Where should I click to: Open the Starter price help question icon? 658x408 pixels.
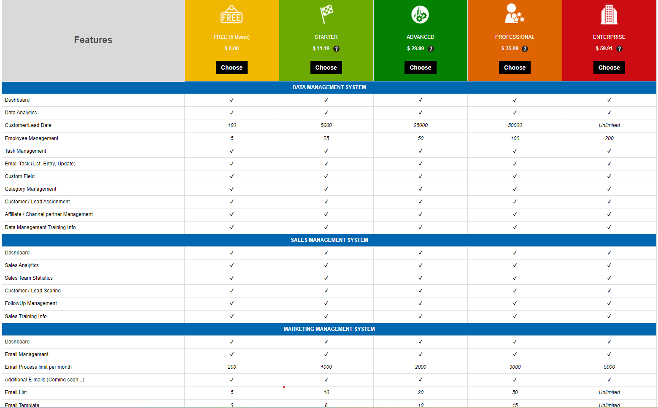(x=336, y=49)
